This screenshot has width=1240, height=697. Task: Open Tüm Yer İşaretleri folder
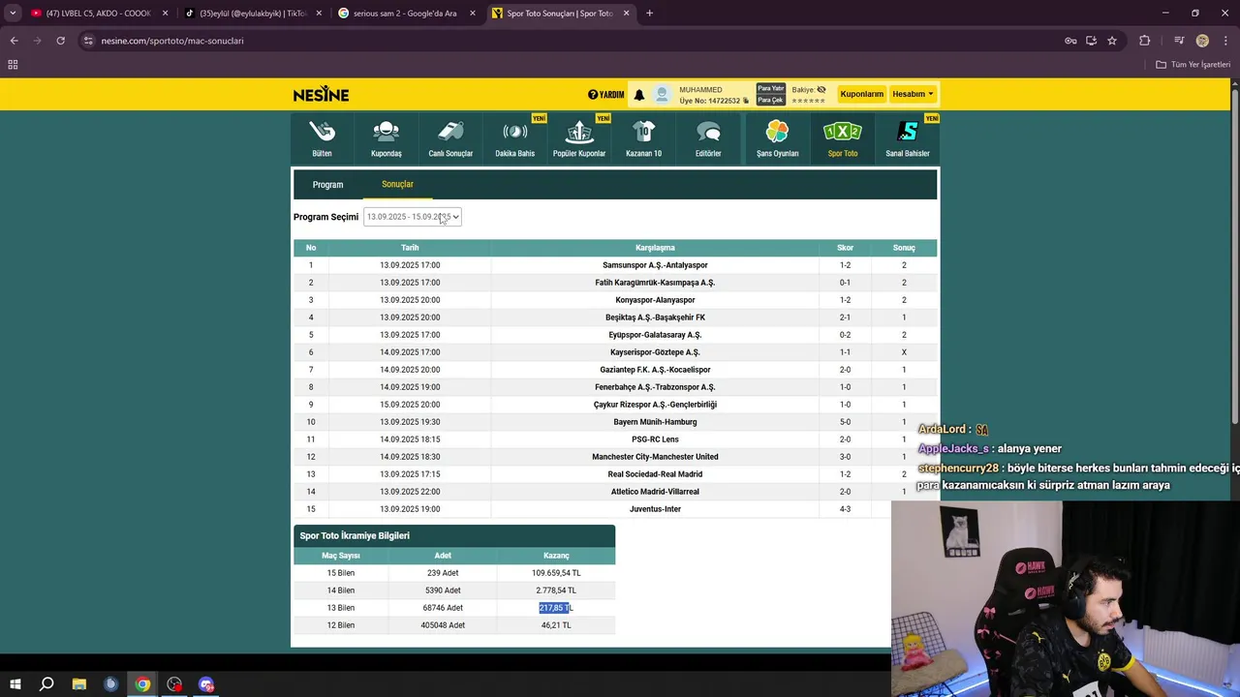pos(1193,65)
